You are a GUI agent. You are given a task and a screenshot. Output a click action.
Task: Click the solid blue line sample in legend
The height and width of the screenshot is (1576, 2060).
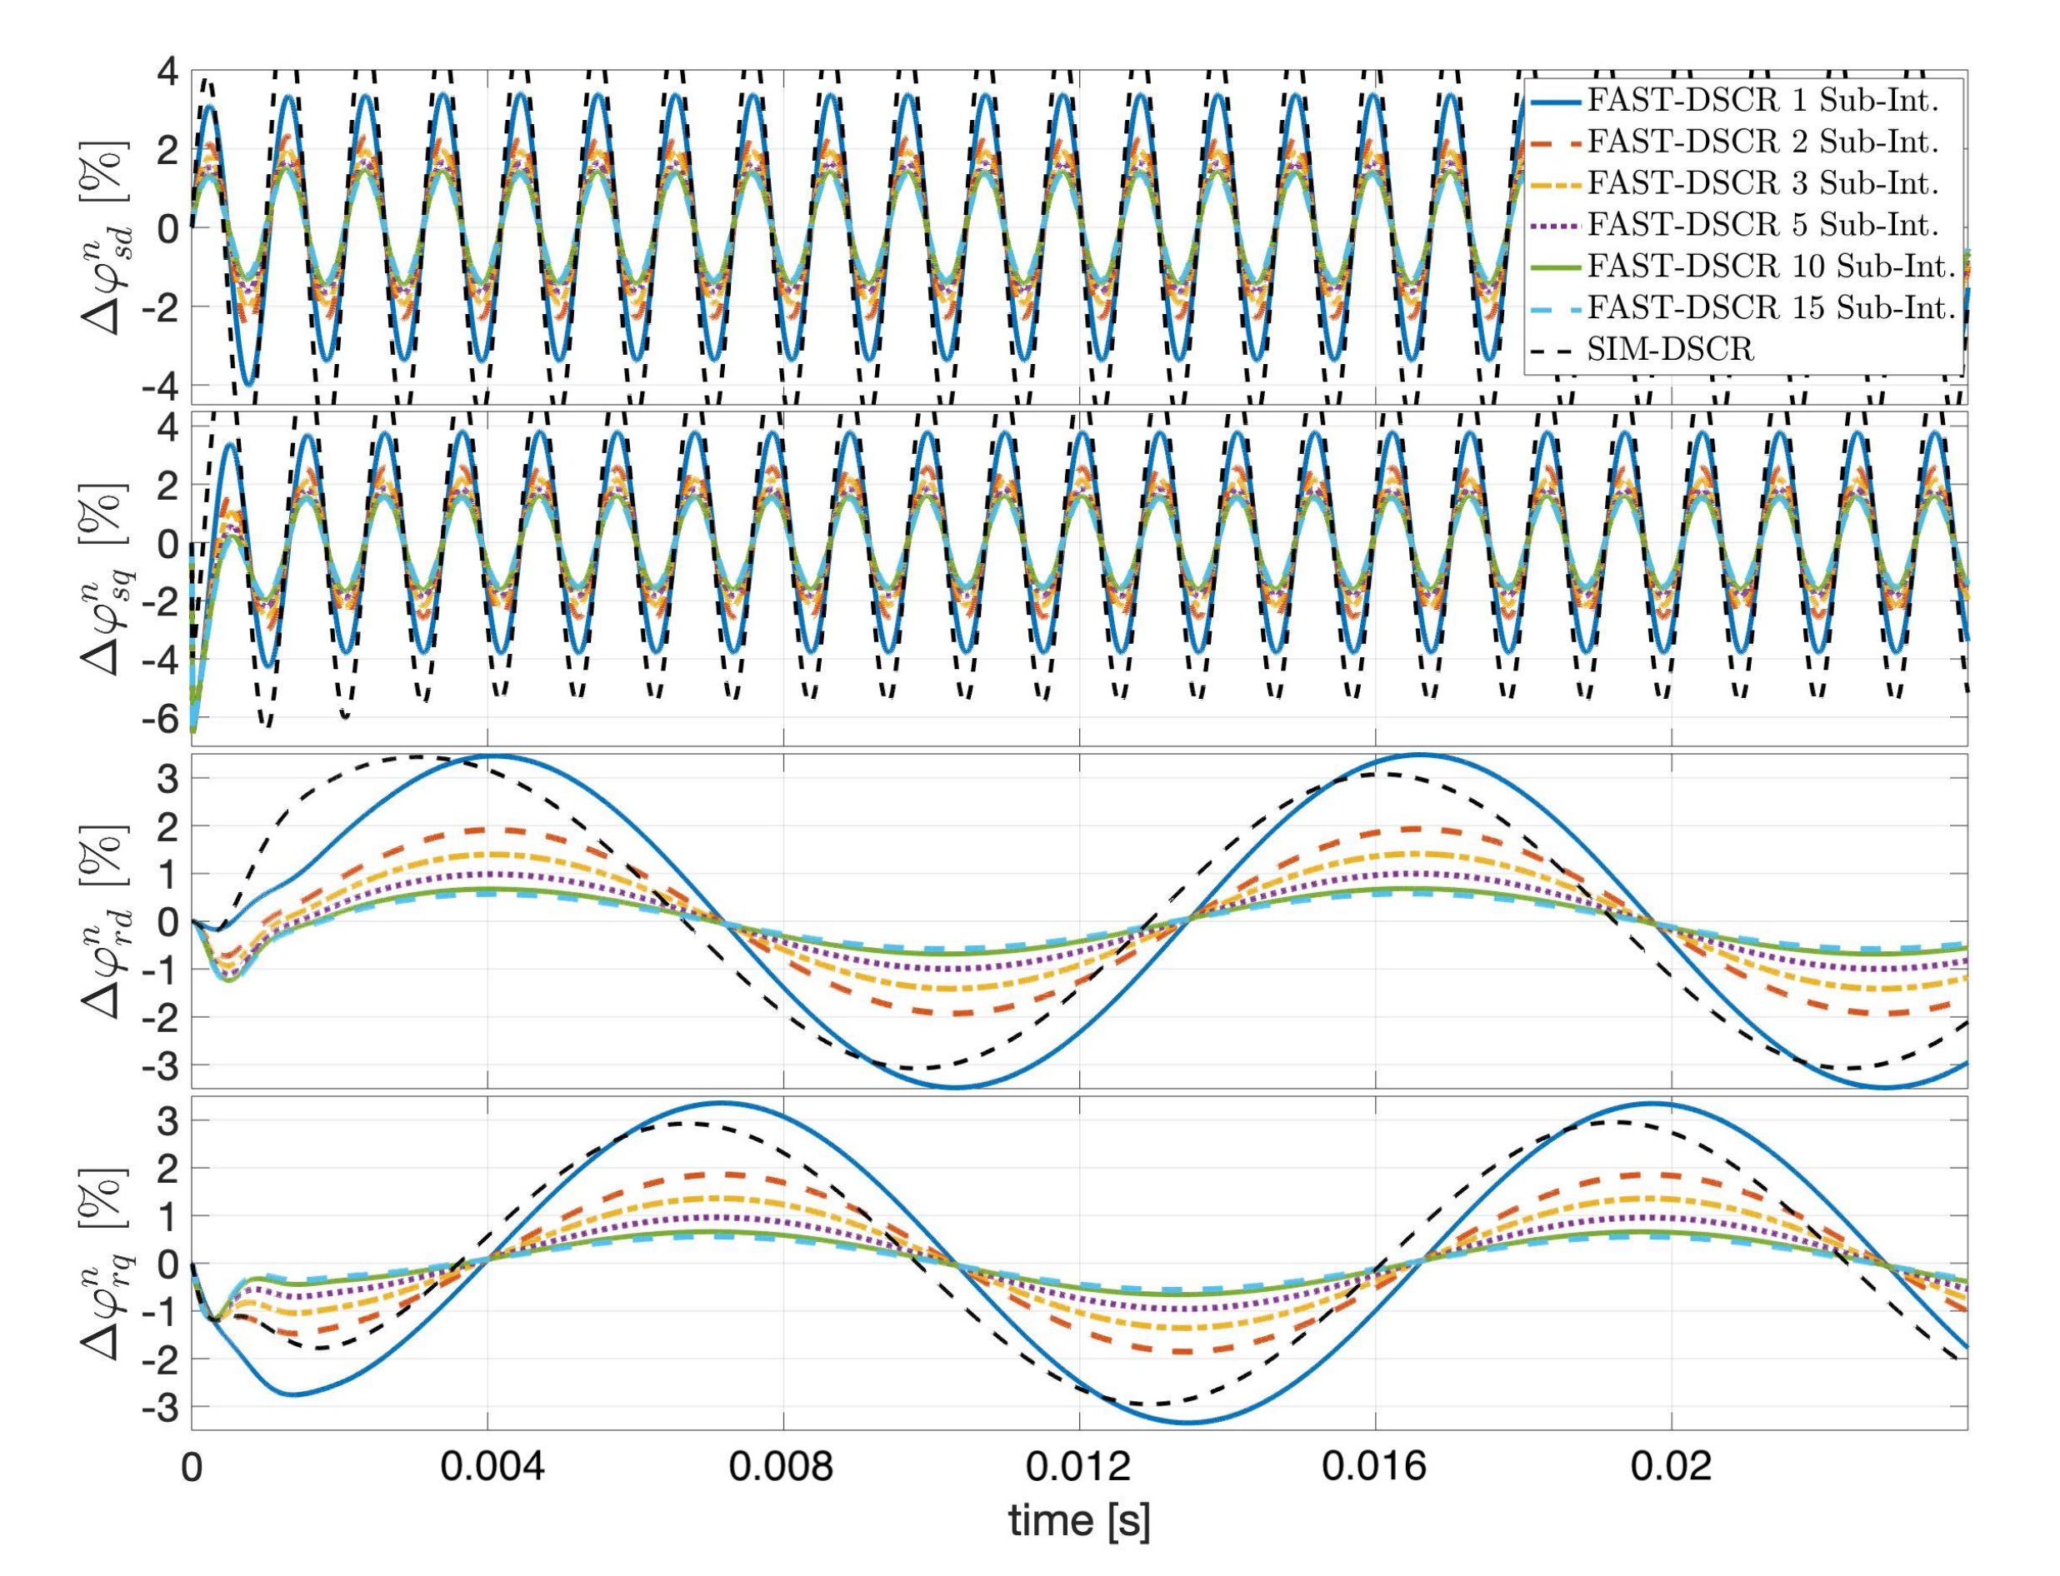tap(1557, 102)
